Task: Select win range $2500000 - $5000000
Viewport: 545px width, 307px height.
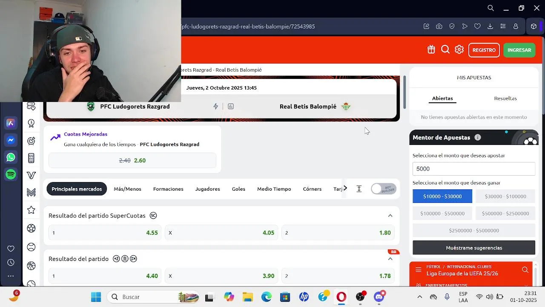Action: coord(474,230)
